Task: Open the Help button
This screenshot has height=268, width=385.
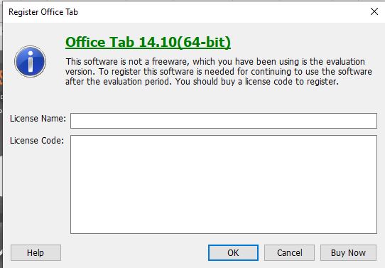Action: (x=36, y=252)
